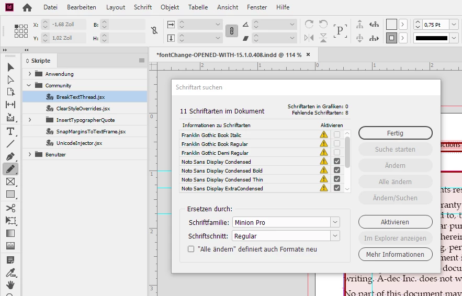Select the Direct Selection tool
The height and width of the screenshot is (296, 462).
pyautogui.click(x=10, y=80)
